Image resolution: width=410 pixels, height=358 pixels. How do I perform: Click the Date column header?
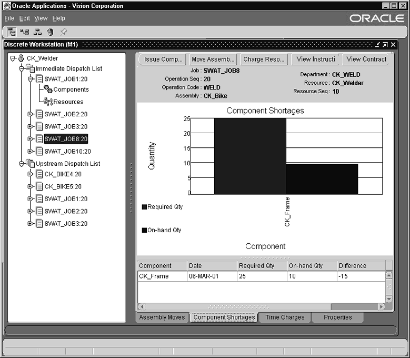point(212,266)
